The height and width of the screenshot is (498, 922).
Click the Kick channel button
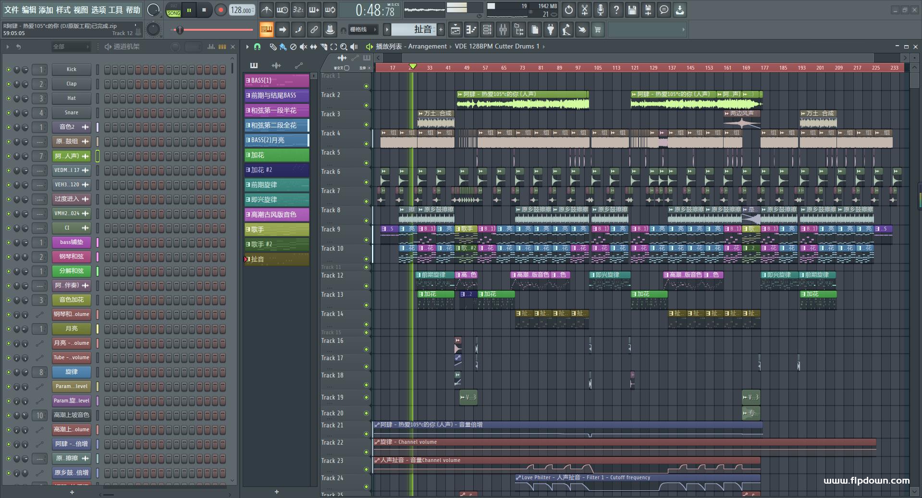click(x=72, y=70)
